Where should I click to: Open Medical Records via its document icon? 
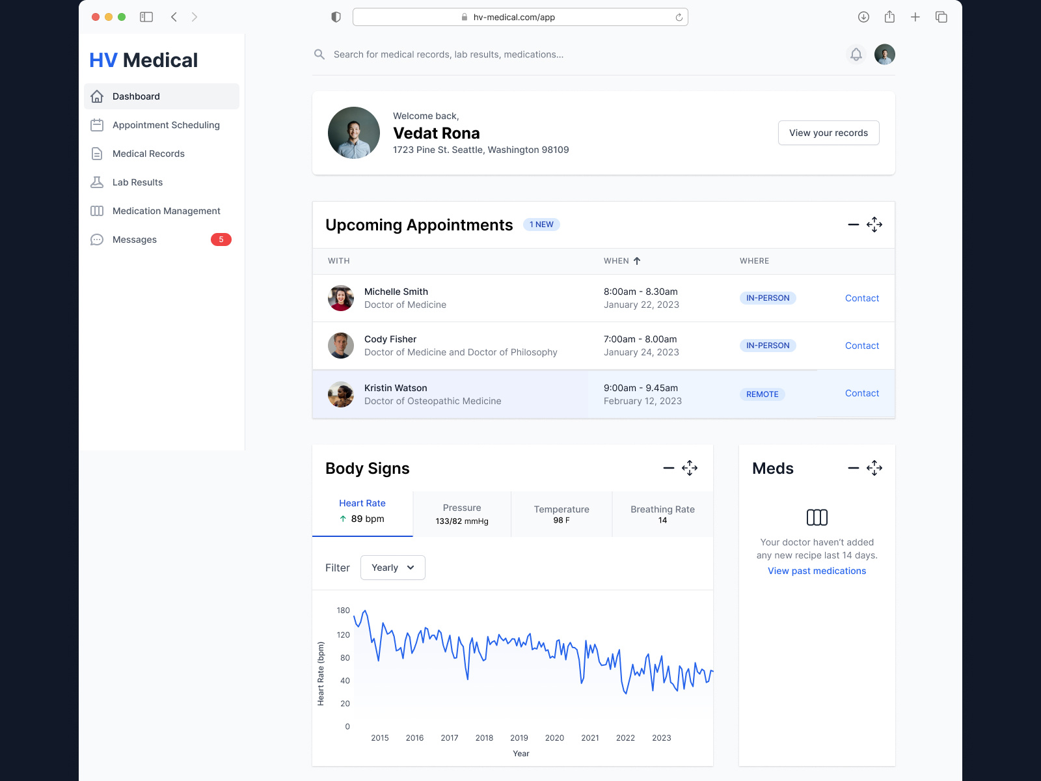96,154
